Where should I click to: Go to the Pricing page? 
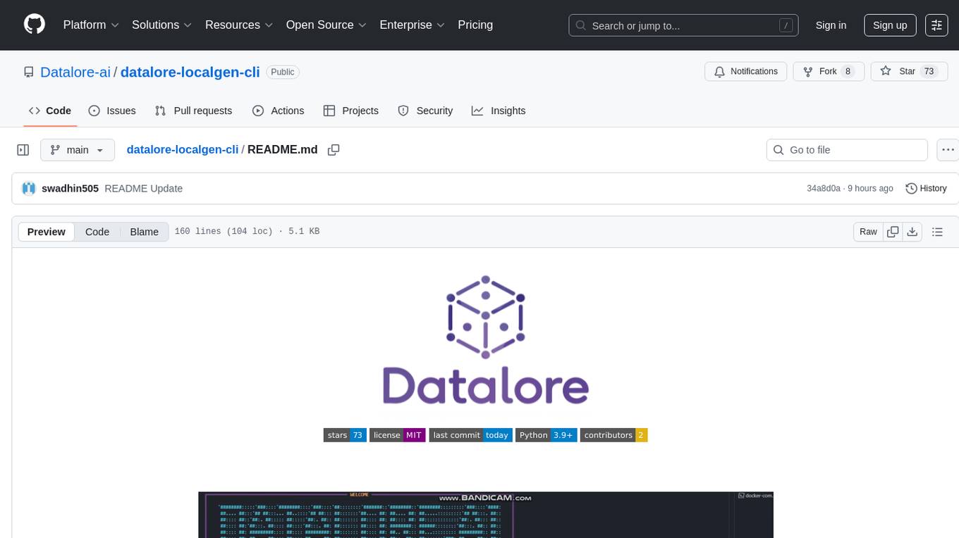[475, 25]
